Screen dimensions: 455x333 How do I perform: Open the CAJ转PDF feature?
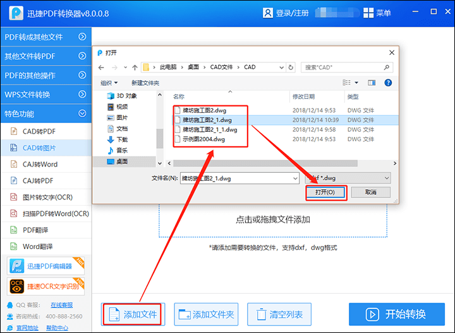[46, 180]
